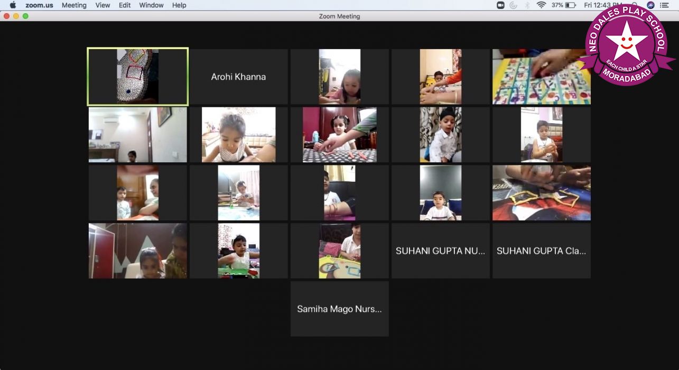This screenshot has width=679, height=370.
Task: Click the Zoom camera icon in menu bar
Action: pos(500,5)
